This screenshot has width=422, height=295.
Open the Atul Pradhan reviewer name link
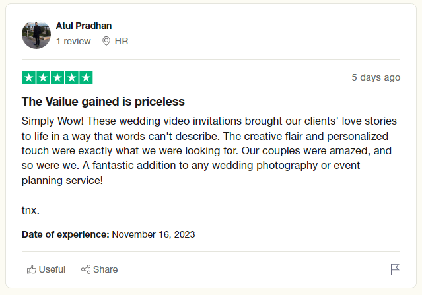point(84,26)
